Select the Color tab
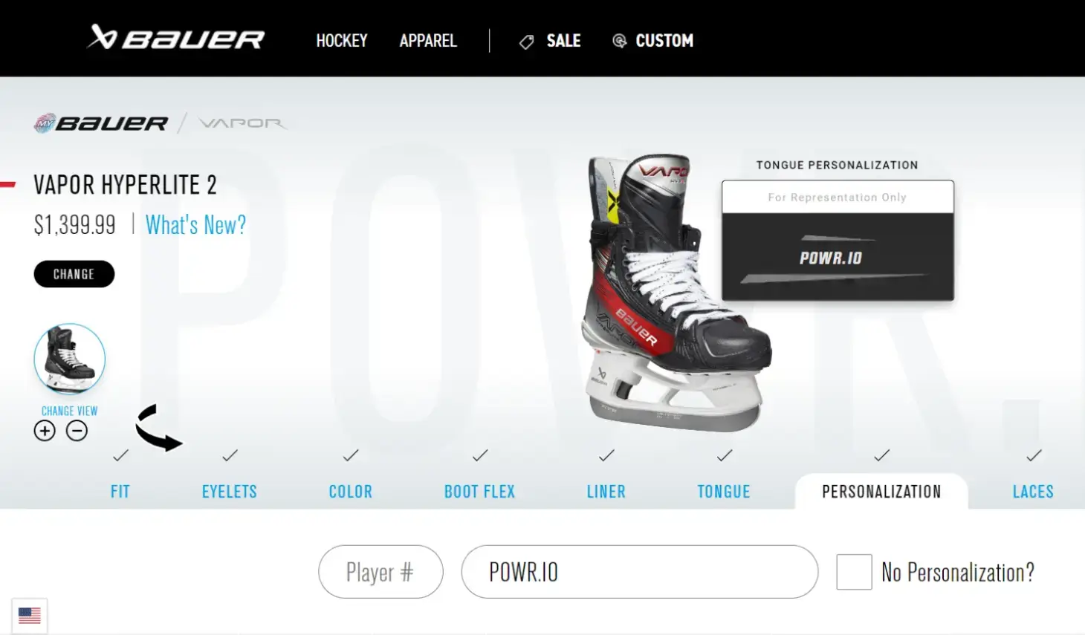Image resolution: width=1085 pixels, height=635 pixels. tap(351, 492)
